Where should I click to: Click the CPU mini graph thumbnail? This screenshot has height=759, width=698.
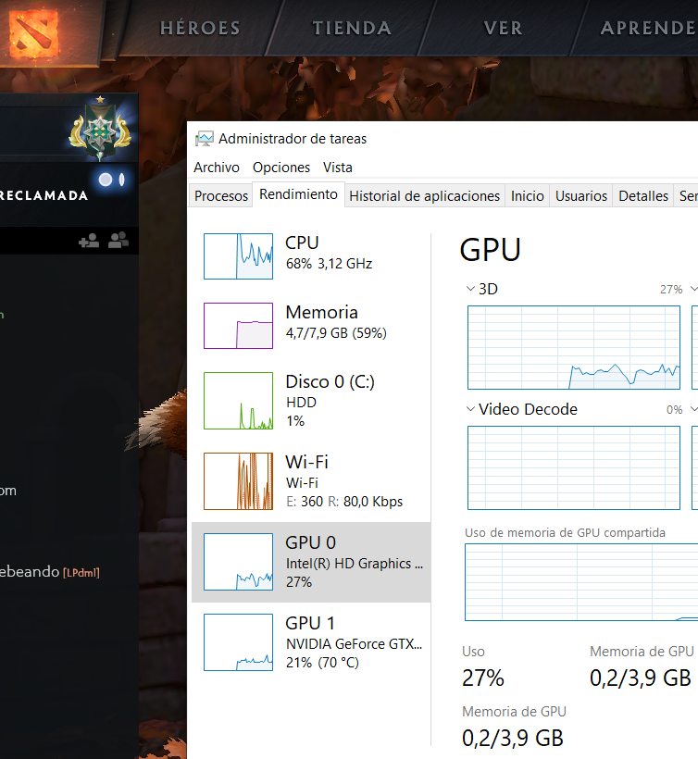point(238,256)
